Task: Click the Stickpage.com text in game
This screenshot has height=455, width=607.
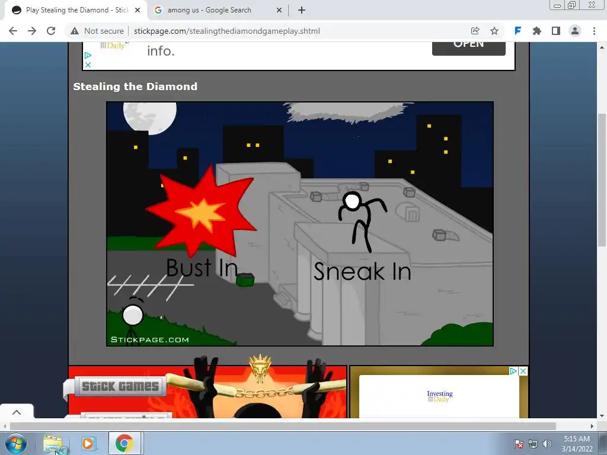Action: 150,339
